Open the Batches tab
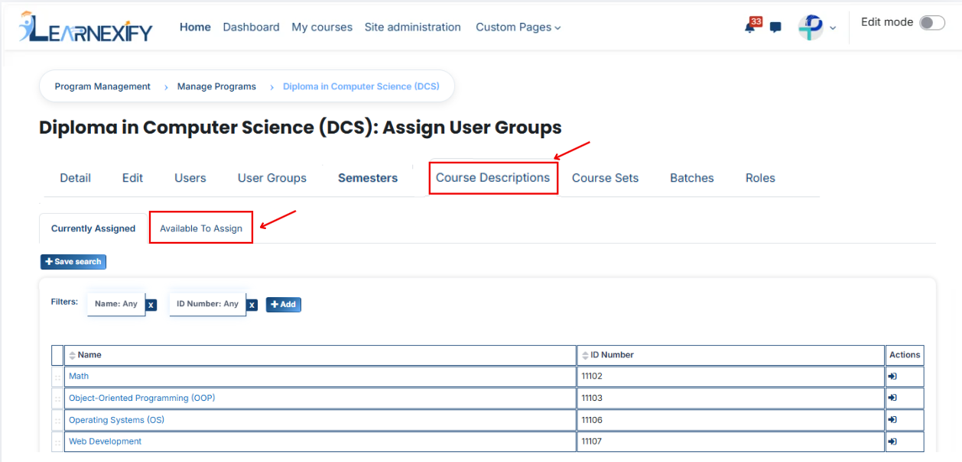The height and width of the screenshot is (462, 962). (692, 178)
